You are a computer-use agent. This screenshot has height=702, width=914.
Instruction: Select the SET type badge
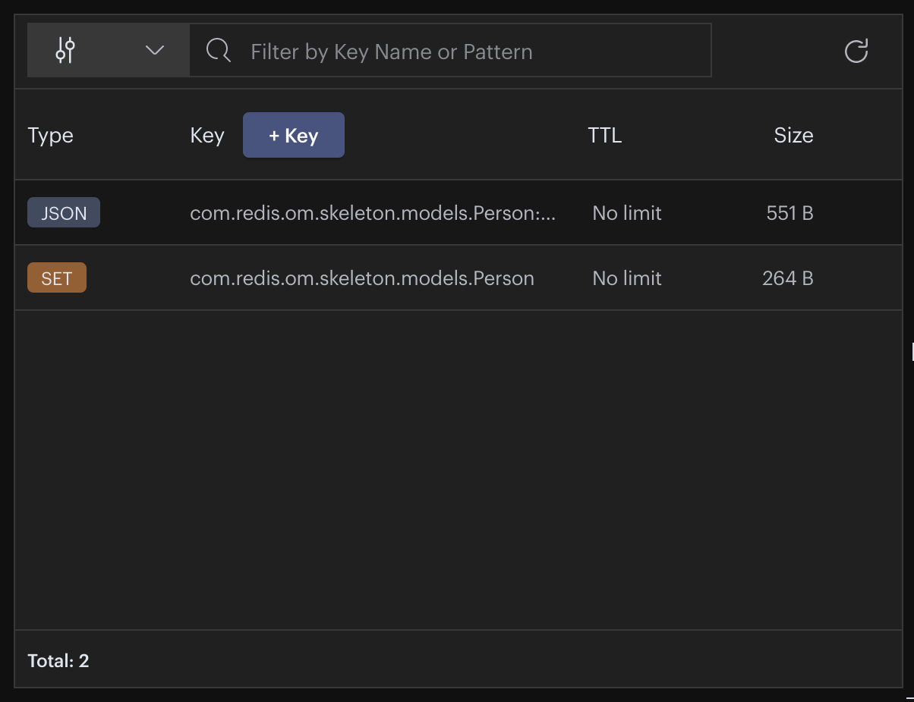click(56, 277)
